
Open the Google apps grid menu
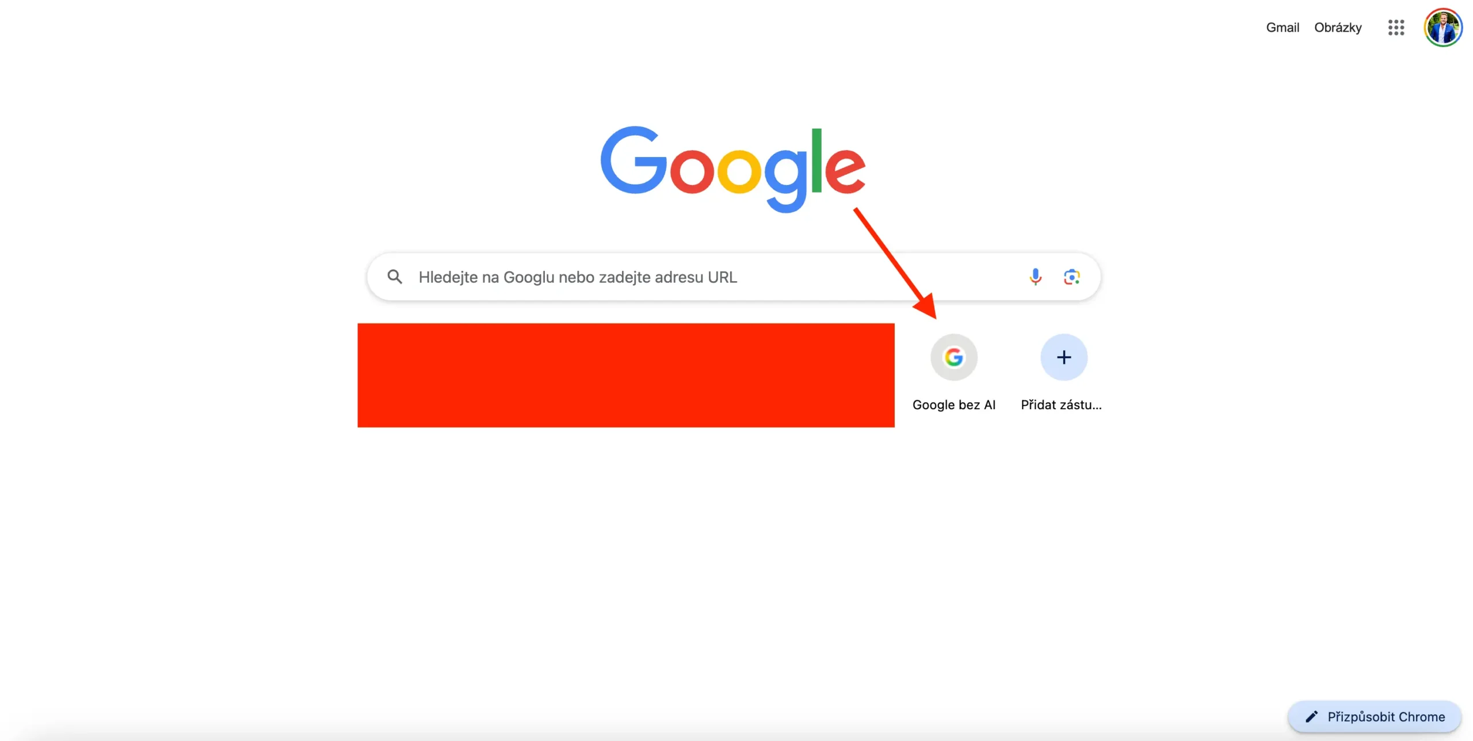[1396, 28]
